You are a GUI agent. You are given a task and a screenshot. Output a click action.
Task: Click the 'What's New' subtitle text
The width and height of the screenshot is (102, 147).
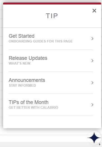click(x=20, y=63)
